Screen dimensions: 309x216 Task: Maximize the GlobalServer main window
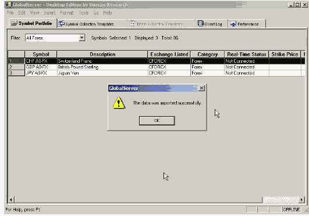[x=297, y=5]
